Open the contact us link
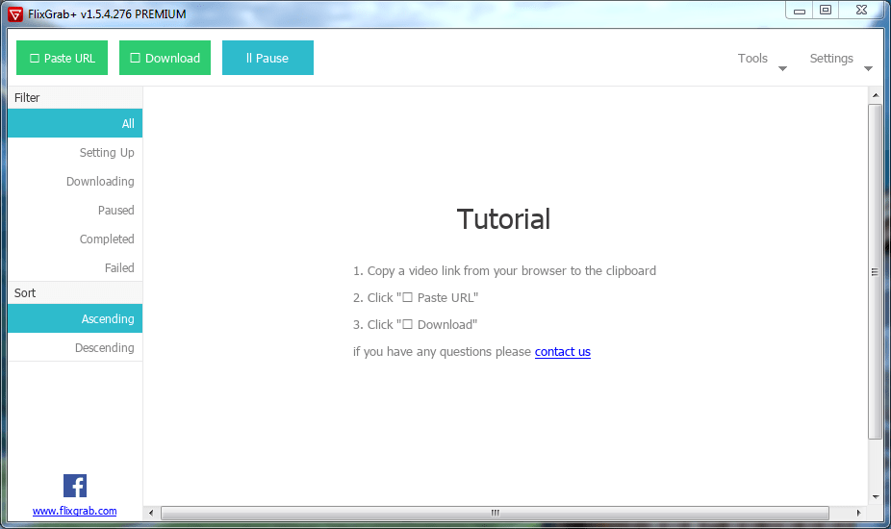 pos(563,352)
